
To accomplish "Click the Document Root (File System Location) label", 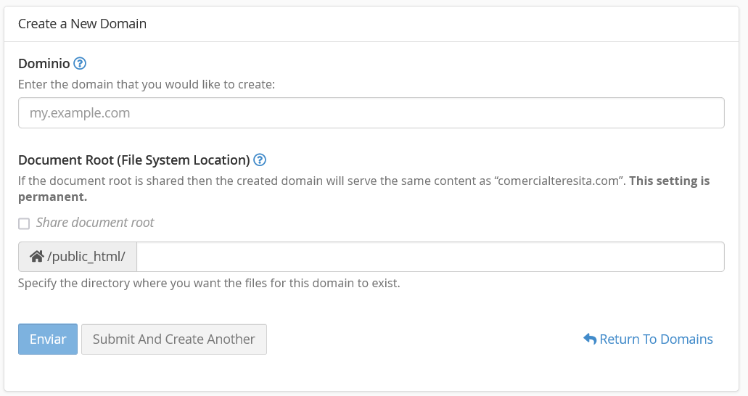I will click(x=134, y=160).
